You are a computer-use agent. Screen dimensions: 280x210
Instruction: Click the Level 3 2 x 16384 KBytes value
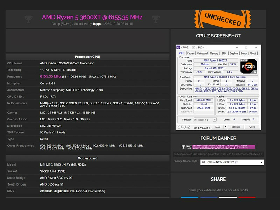[237, 112]
